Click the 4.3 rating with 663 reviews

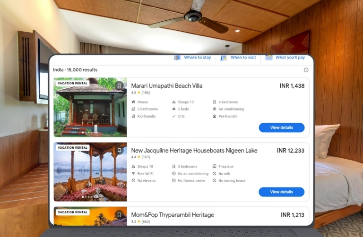pyautogui.click(x=140, y=221)
